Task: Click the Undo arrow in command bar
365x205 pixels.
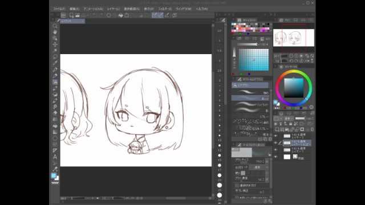Action: (94, 15)
